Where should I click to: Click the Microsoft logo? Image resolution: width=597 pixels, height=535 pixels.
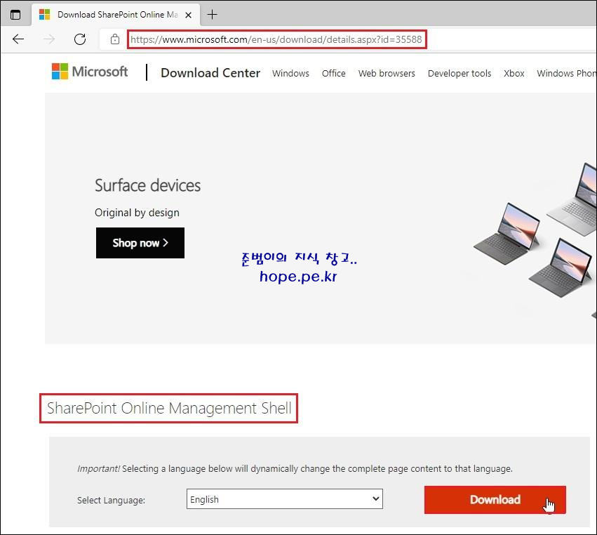pyautogui.click(x=90, y=71)
